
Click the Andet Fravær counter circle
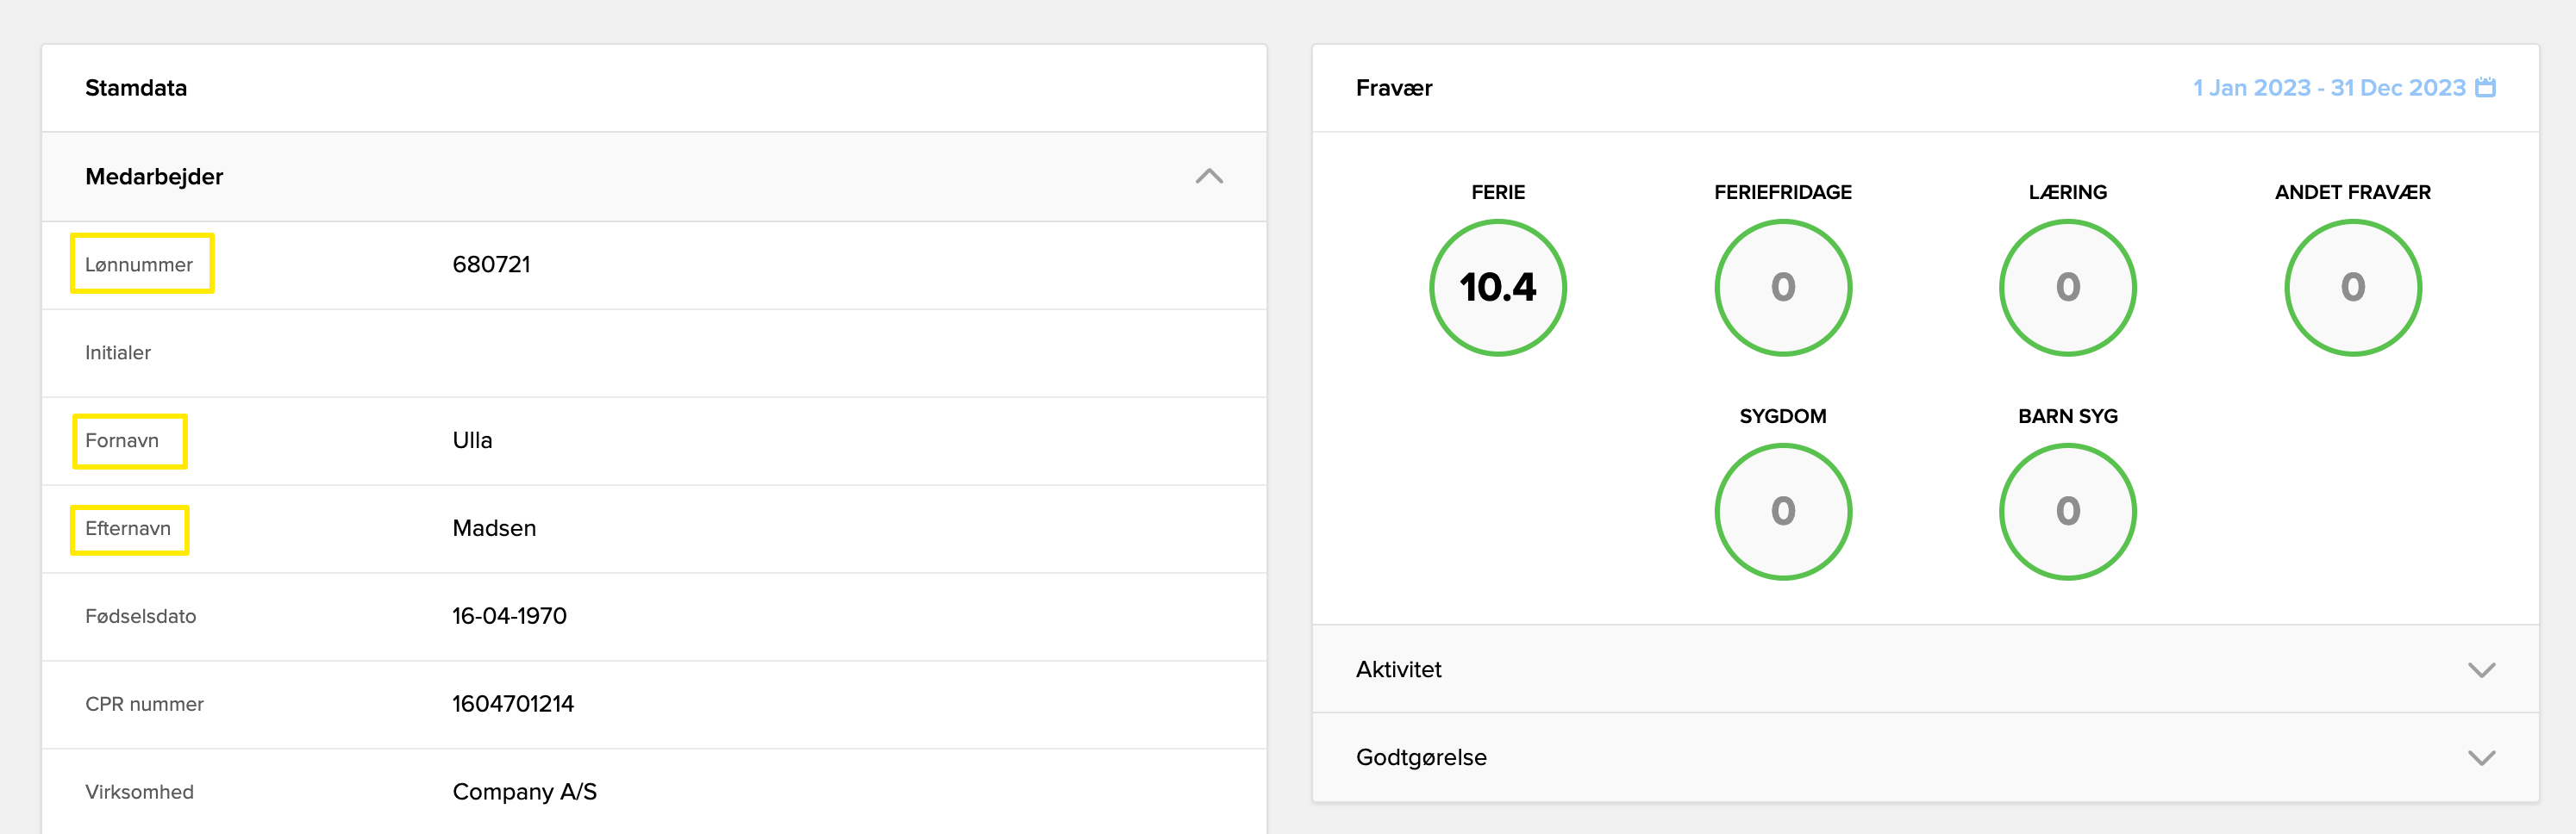pos(2352,288)
